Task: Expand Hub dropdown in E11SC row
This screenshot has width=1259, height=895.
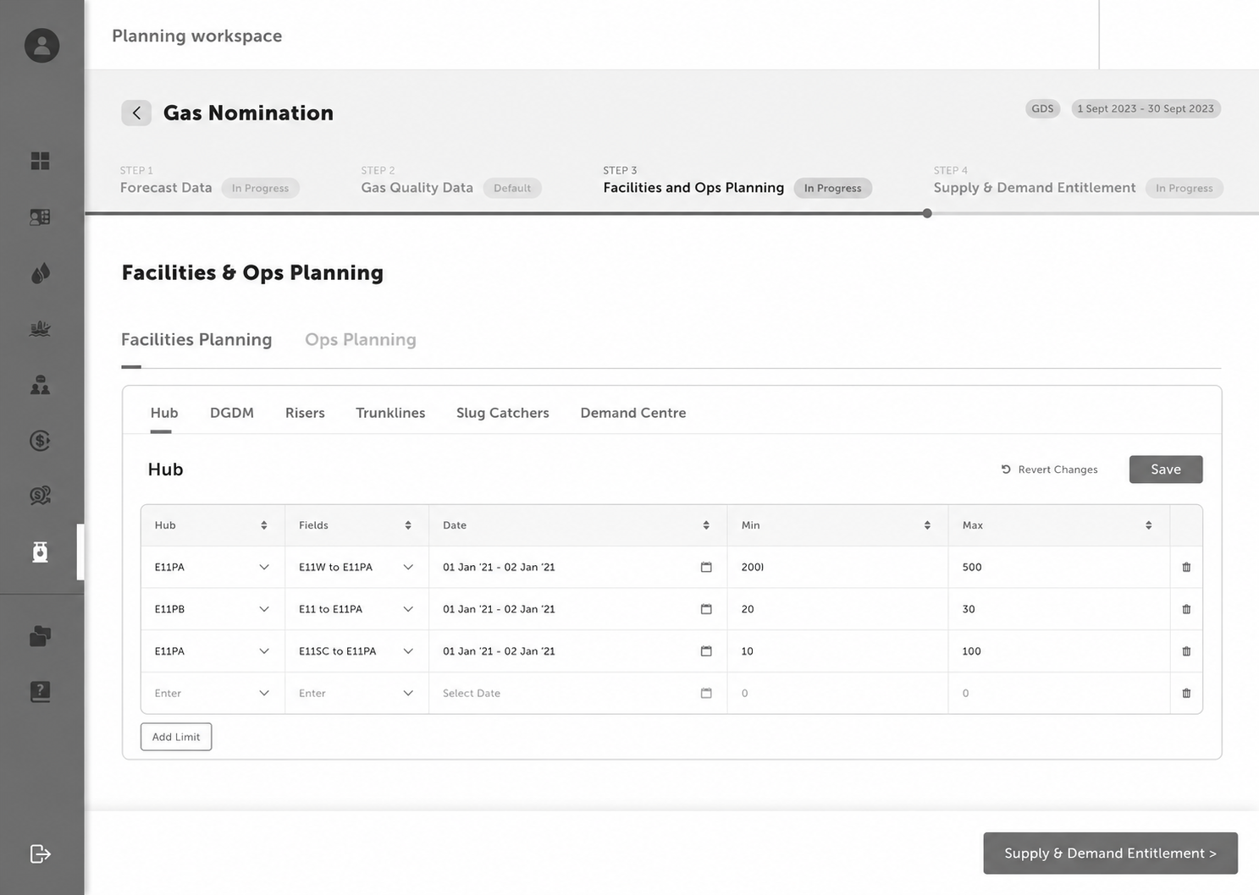Action: (x=264, y=651)
